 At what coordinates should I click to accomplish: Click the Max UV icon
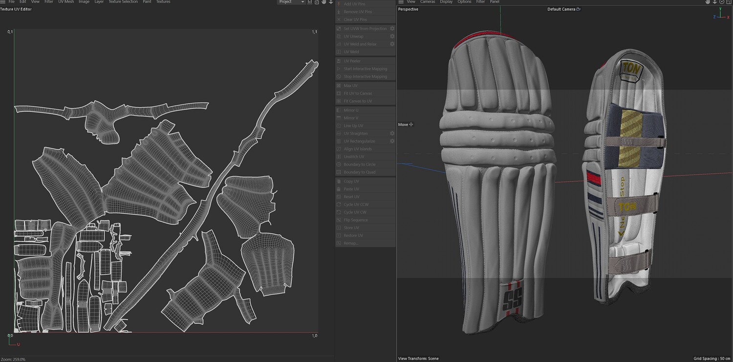(x=339, y=86)
